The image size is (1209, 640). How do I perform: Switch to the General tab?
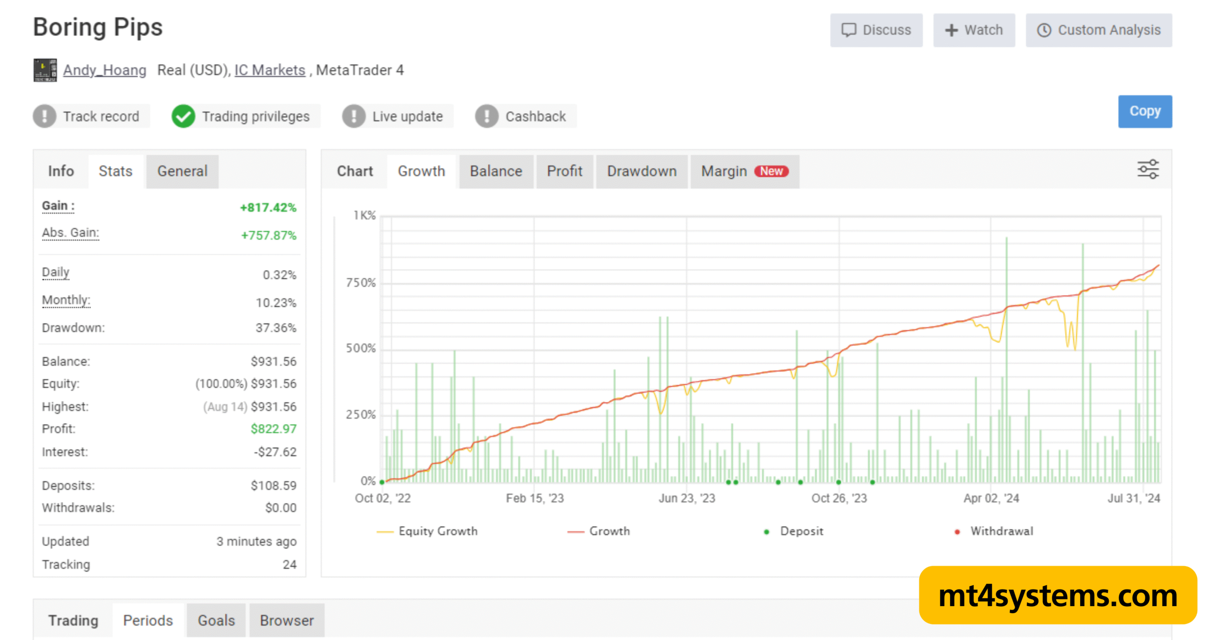pyautogui.click(x=182, y=171)
